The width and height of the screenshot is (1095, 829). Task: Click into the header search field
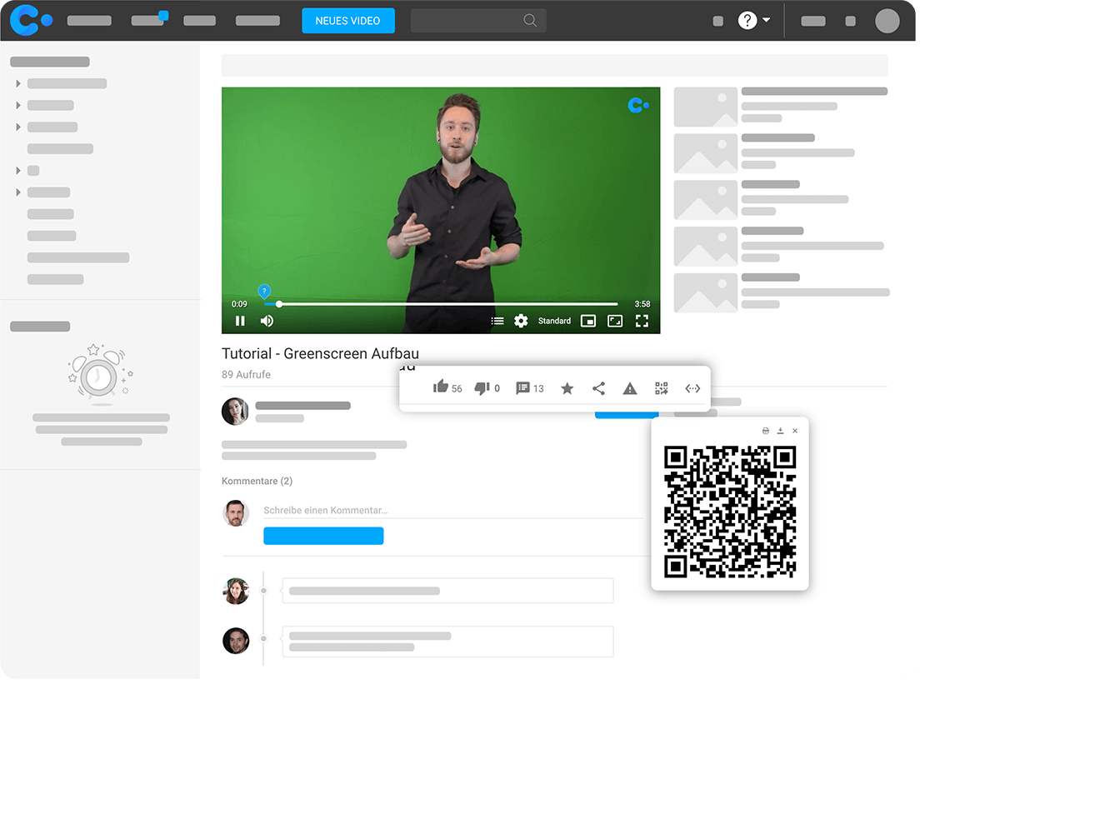478,21
